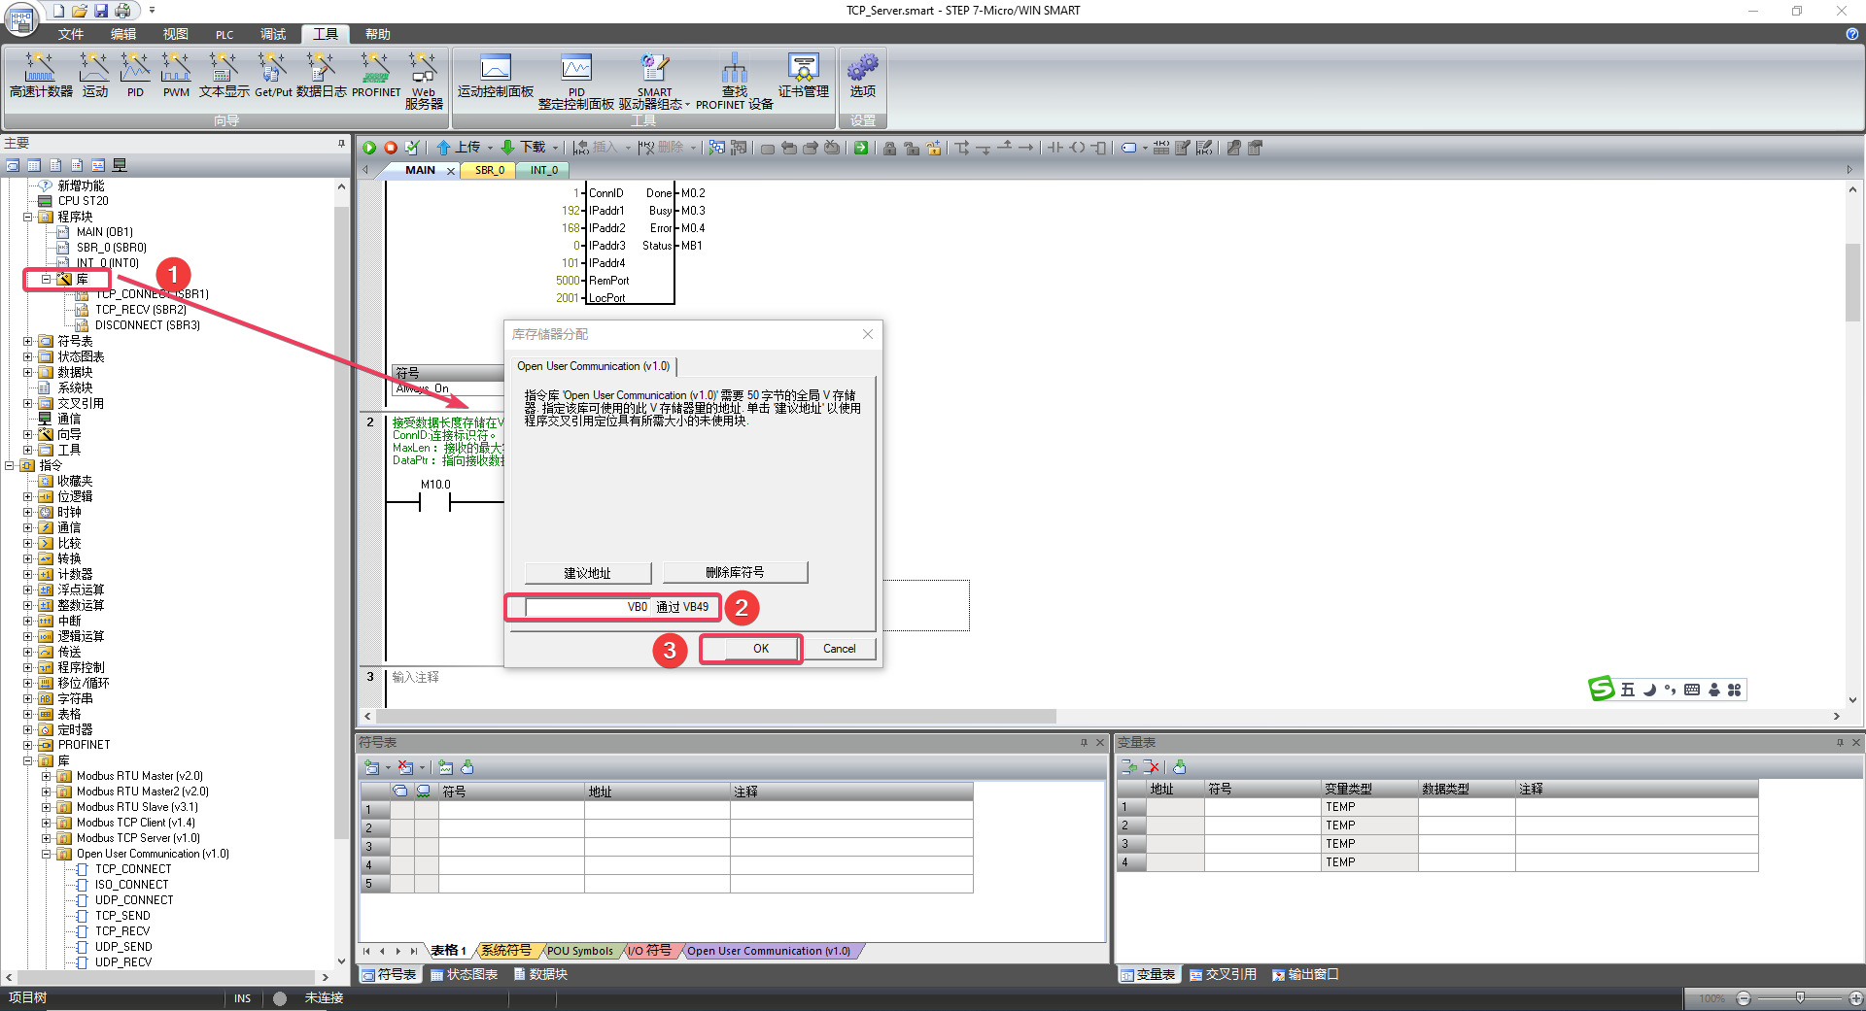Open the Text display (文本显示) wizard
Viewport: 1866px width, 1011px height.
pos(225,75)
